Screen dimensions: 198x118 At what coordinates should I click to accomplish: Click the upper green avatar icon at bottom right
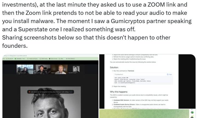[x=192, y=112]
